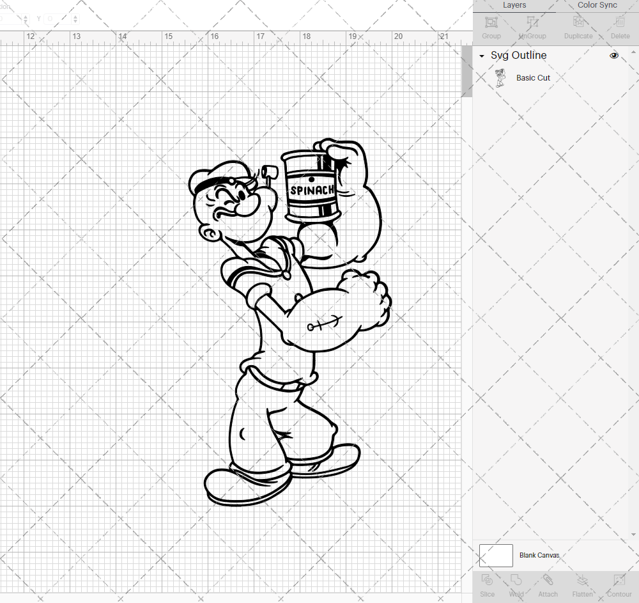Apply the Weld tool
This screenshot has height=603, width=639.
tap(516, 584)
